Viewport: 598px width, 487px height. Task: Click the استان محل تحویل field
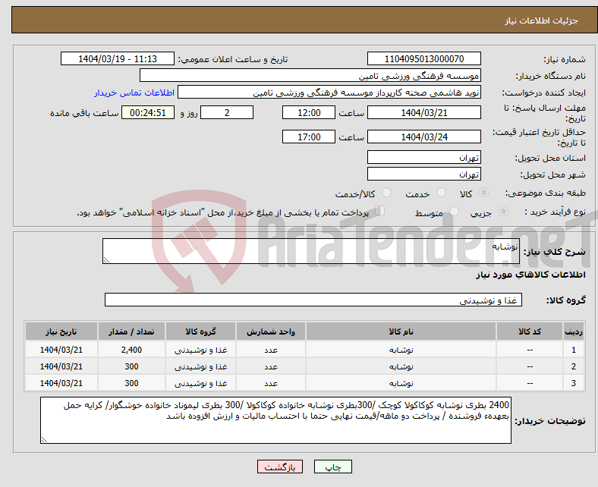point(424,158)
